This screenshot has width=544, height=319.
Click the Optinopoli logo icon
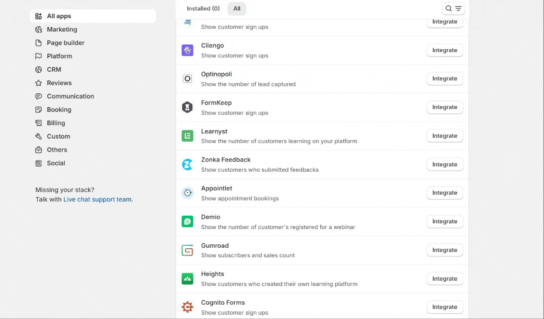point(187,78)
